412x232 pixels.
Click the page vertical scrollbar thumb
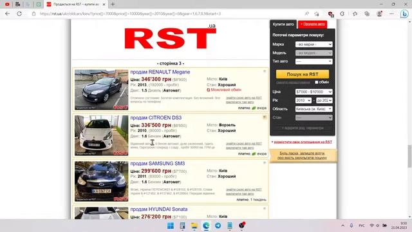409,156
